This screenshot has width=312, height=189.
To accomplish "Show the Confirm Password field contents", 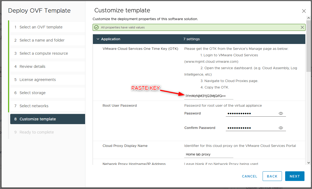I will 281,128.
